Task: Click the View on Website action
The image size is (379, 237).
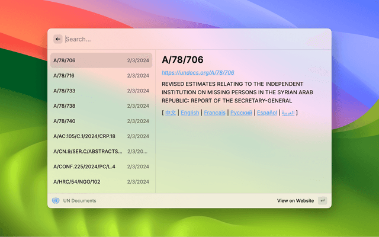Action: [296, 201]
